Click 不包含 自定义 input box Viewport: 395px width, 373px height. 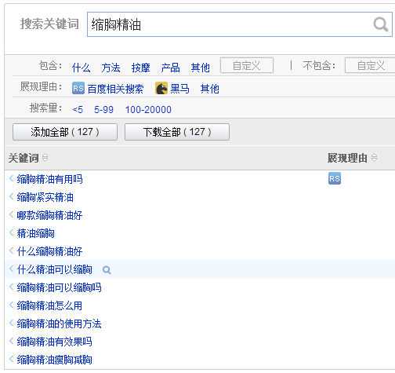pos(370,65)
